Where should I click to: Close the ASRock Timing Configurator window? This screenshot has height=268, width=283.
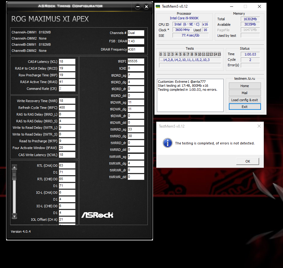146,7
